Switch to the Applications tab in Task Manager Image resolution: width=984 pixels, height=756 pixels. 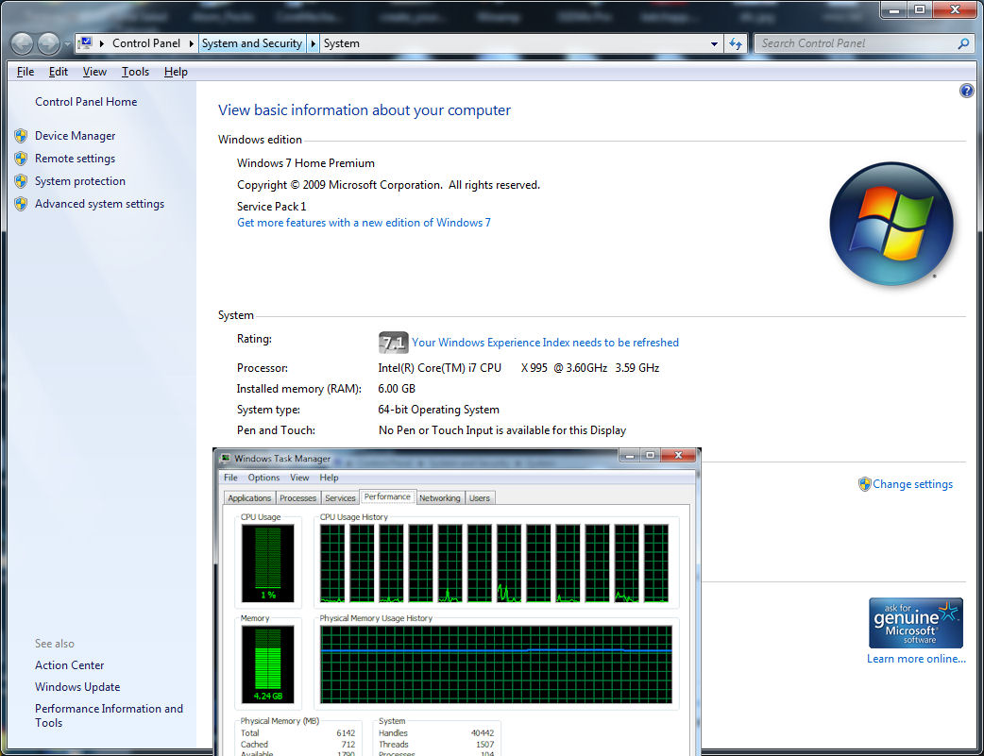[x=249, y=498]
